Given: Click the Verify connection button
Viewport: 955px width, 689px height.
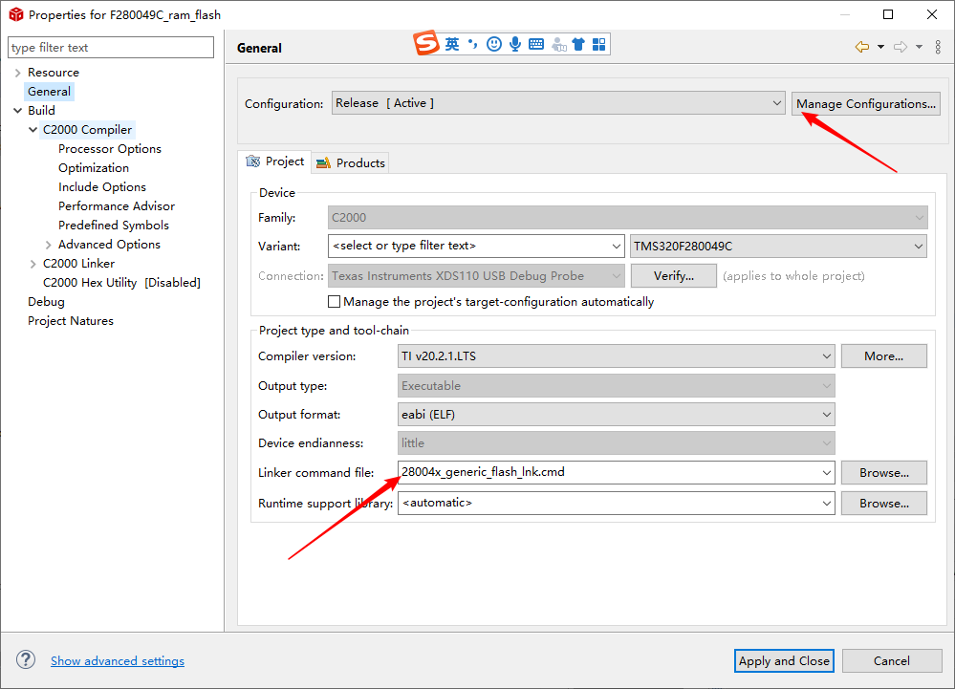Looking at the screenshot, I should pos(674,276).
